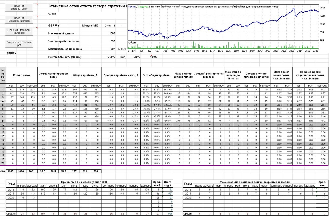Viewport: 329px width, 216px height.
Task: Select the K 0.93 coefficient cell
Action: coord(153,57)
